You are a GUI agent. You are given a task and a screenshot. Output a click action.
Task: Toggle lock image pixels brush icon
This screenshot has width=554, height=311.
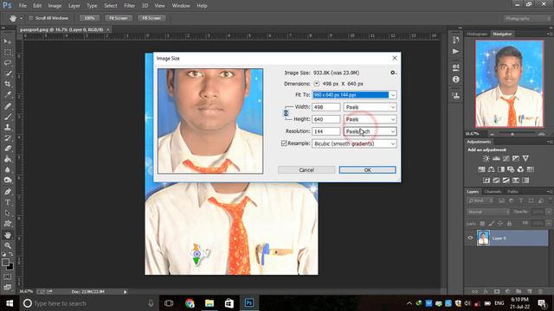491,224
